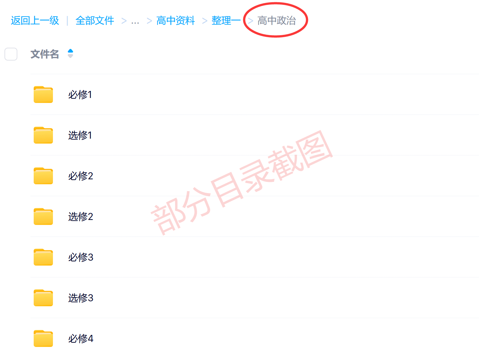The image size is (479, 357).
Task: Sort files by name arrow toggle
Action: pos(71,53)
